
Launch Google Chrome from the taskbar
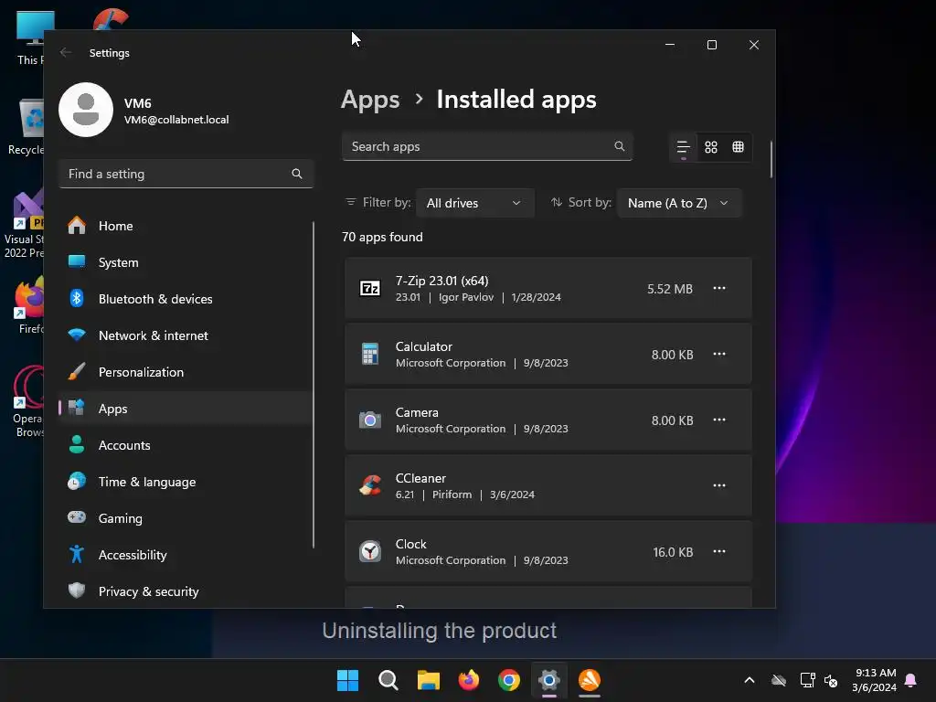click(509, 680)
